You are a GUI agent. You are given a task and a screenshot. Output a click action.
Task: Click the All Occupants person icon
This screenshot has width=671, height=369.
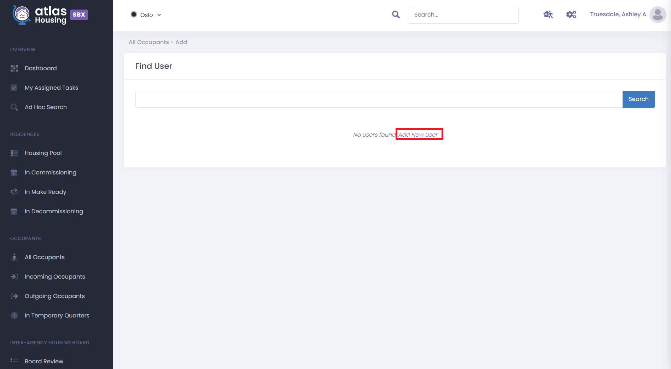point(14,257)
